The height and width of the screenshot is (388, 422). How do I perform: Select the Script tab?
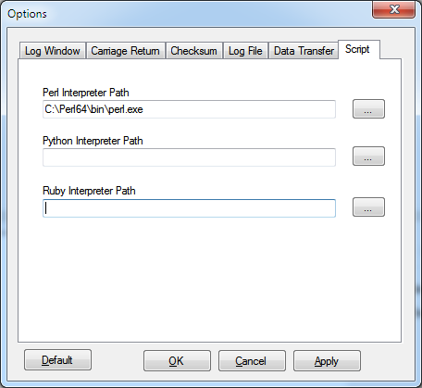pyautogui.click(x=359, y=49)
